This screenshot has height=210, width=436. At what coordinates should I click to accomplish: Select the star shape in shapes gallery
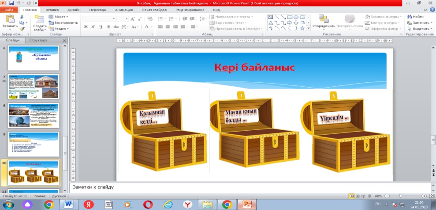click(302, 28)
